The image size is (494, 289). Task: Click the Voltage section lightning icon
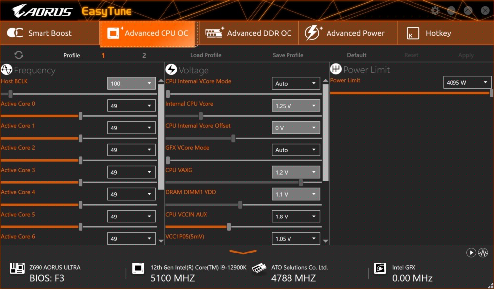171,70
